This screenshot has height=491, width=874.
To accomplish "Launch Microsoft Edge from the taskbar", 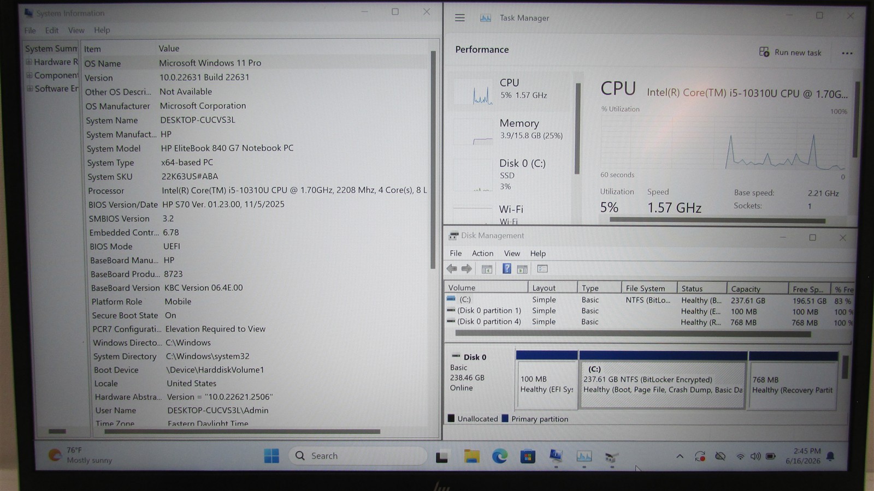I will click(x=500, y=456).
